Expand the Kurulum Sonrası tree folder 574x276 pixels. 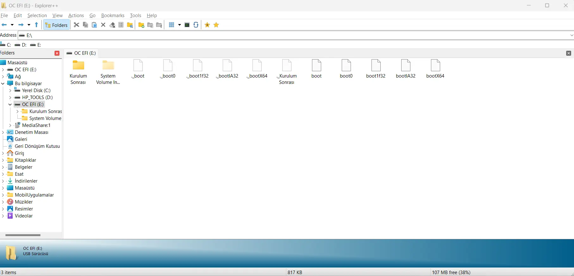[x=17, y=111]
